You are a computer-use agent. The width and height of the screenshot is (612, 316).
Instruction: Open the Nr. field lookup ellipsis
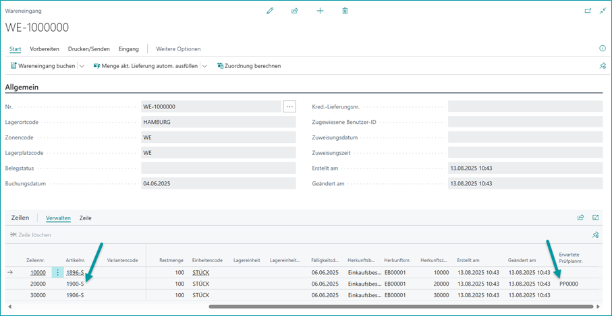289,106
